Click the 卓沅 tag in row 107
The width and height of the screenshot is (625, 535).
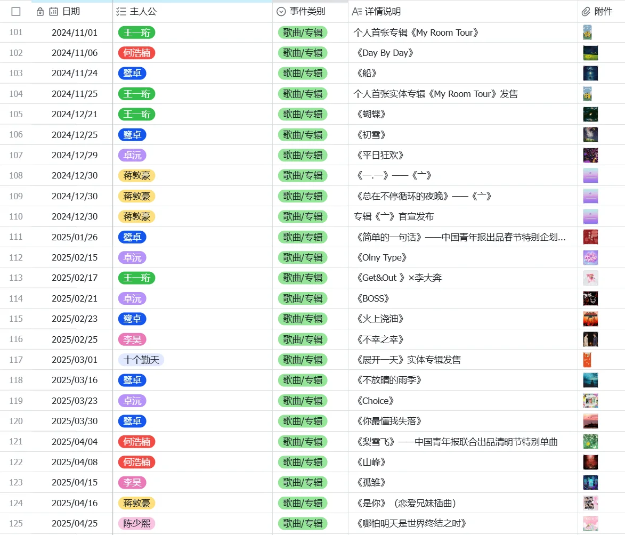[x=132, y=155]
